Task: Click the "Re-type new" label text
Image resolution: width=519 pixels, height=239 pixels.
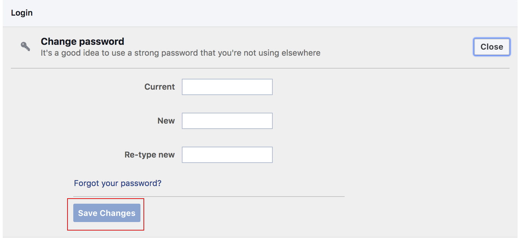Action: pyautogui.click(x=150, y=155)
